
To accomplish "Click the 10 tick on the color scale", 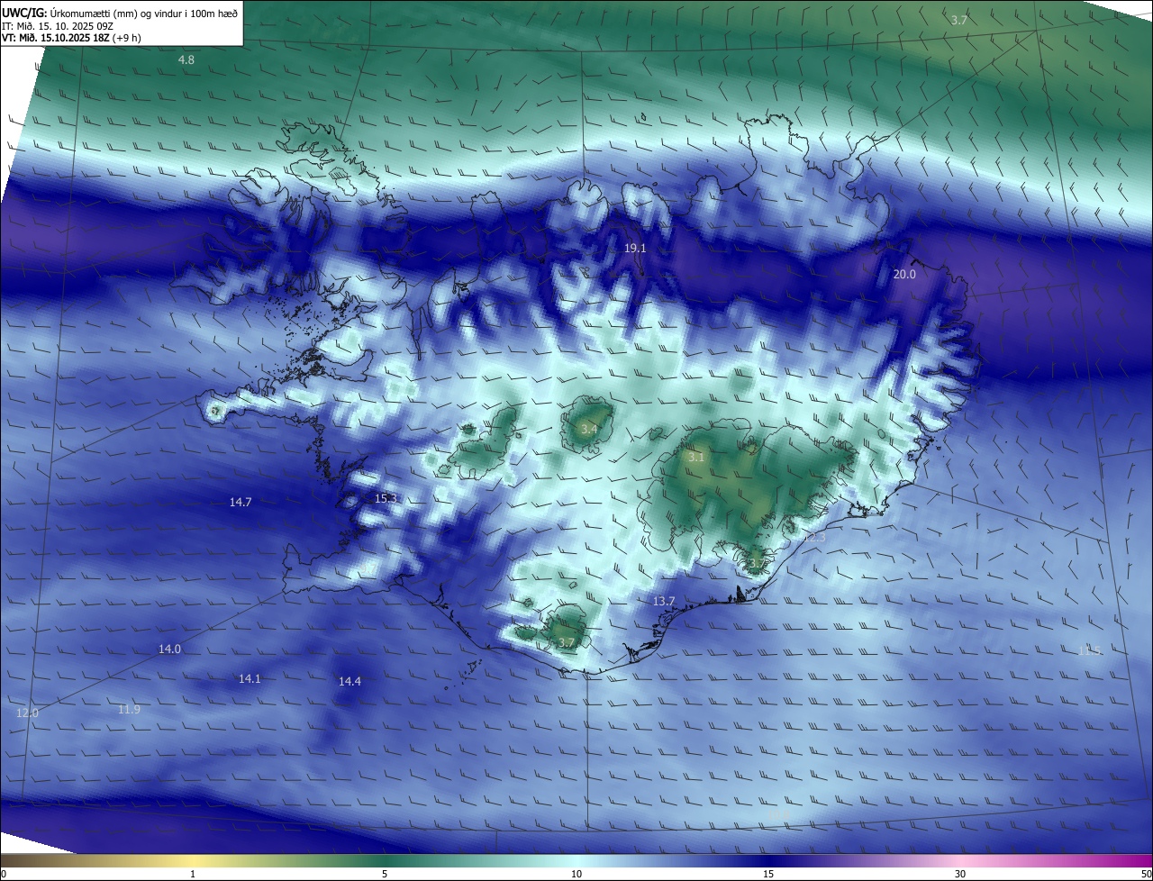I will [576, 874].
